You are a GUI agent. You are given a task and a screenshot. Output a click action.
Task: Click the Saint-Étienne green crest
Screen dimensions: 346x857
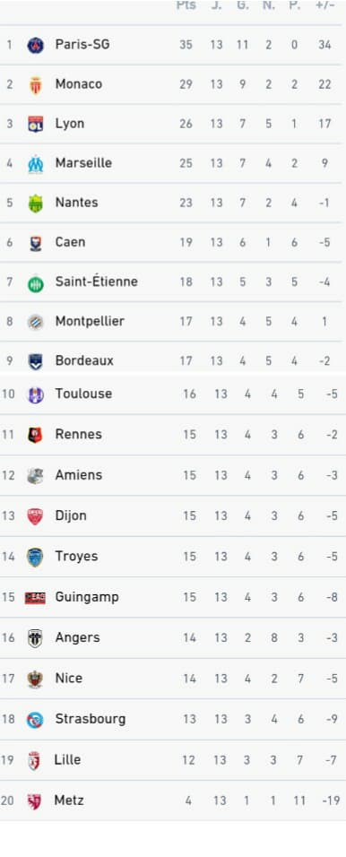click(x=36, y=283)
